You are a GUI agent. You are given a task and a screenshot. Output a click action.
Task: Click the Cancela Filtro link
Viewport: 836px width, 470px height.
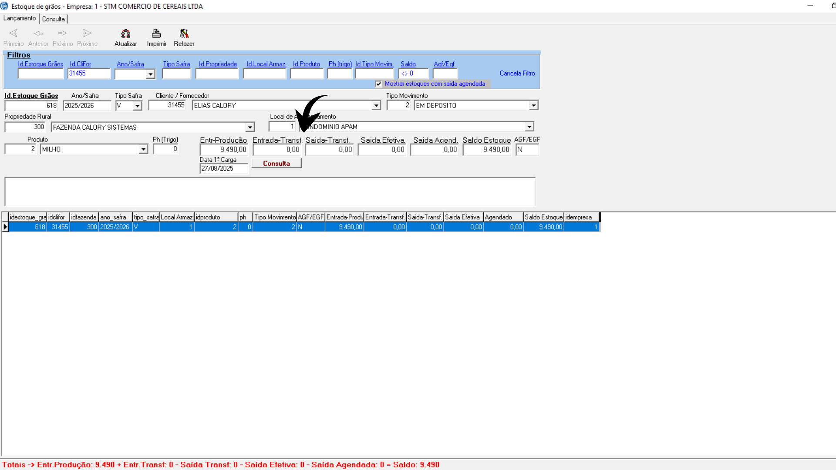517,73
